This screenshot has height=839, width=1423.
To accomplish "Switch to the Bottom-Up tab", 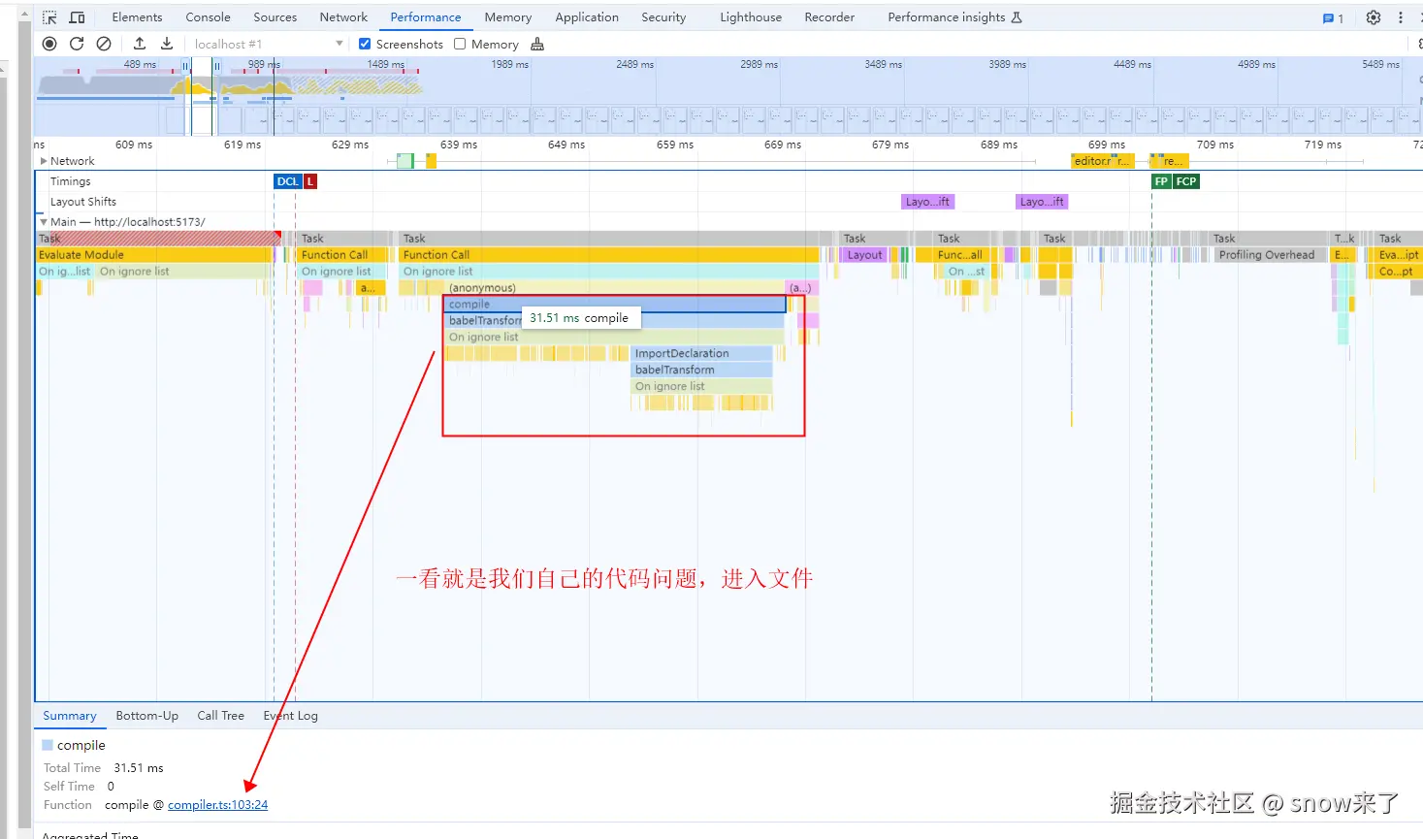I will (147, 716).
